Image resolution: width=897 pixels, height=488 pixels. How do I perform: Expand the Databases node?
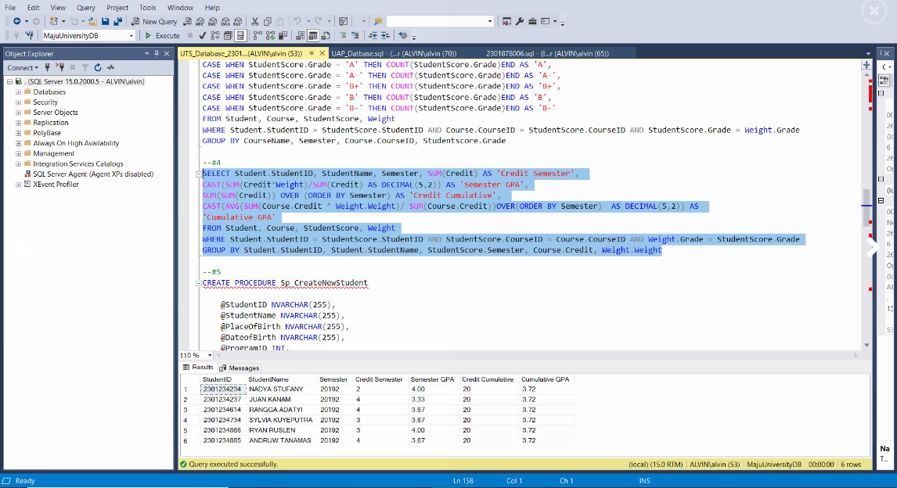tap(18, 92)
